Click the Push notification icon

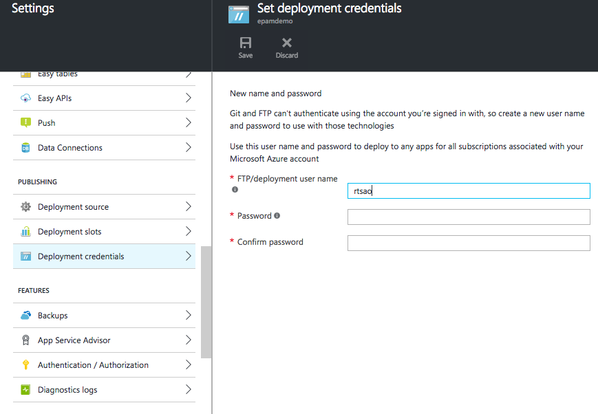click(x=25, y=122)
